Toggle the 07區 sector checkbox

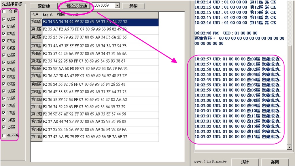(4, 70)
